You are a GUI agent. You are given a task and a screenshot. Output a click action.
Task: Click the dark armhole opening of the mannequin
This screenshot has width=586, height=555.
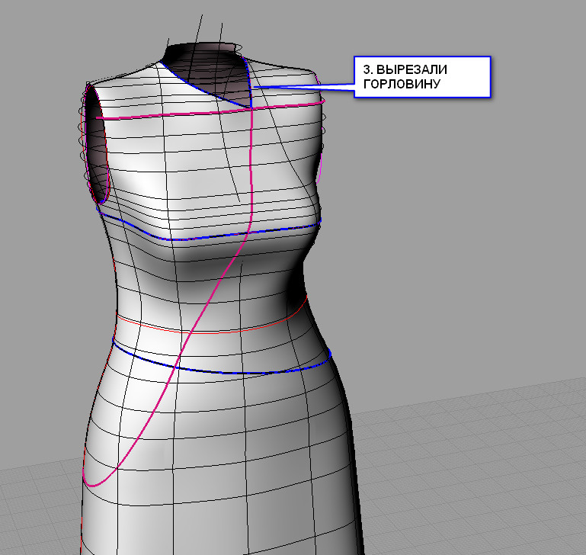click(x=97, y=149)
